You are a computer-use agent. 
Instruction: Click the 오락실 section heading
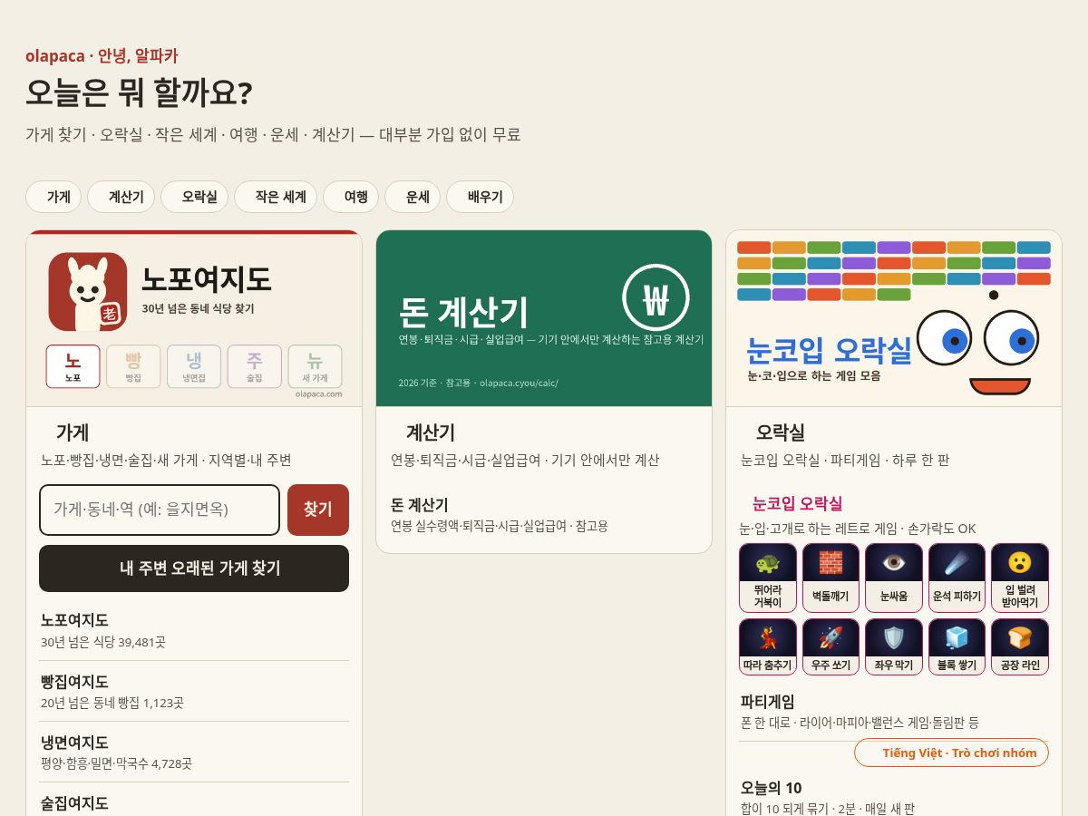click(781, 432)
